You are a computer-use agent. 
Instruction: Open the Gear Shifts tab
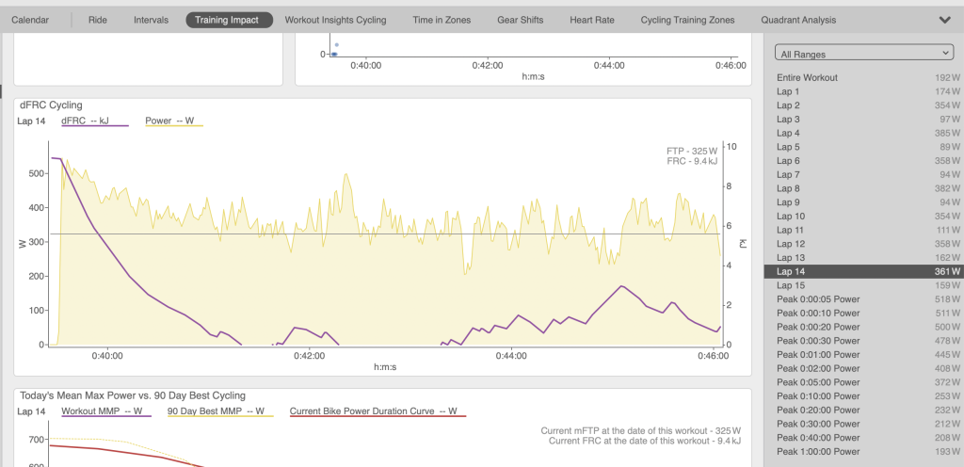point(520,20)
